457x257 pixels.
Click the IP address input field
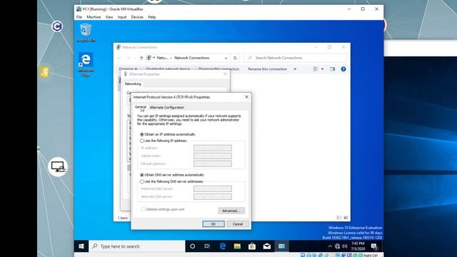coord(213,148)
